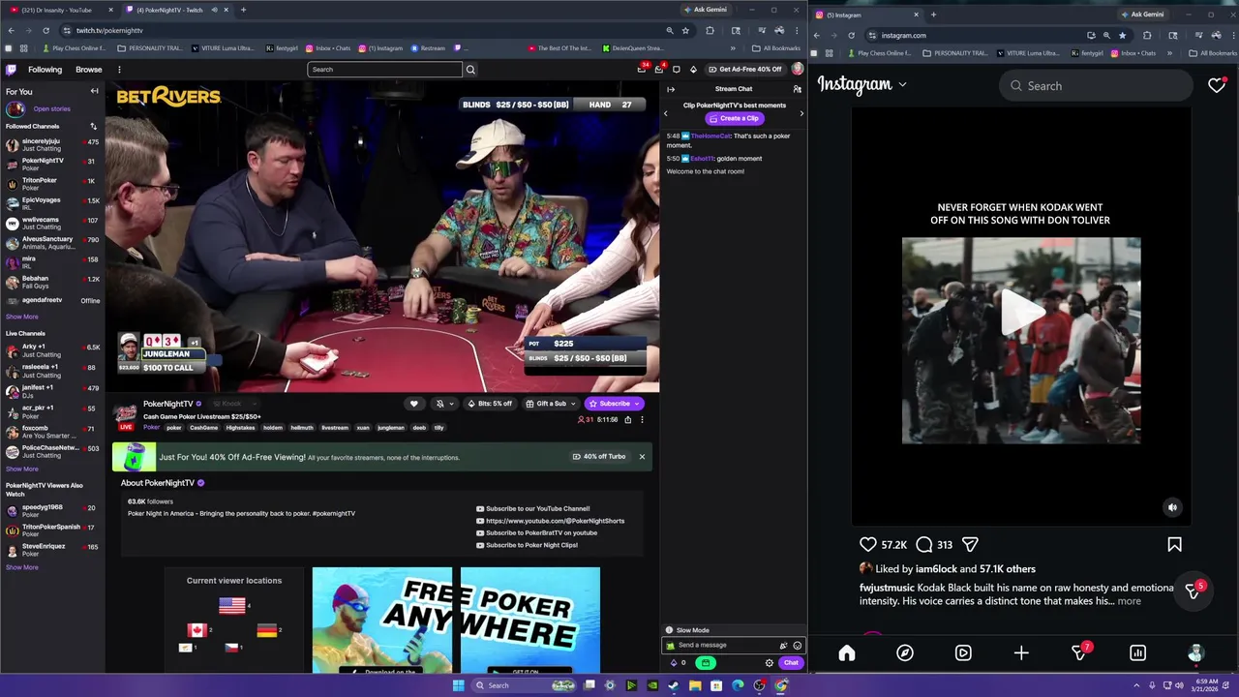Image resolution: width=1239 pixels, height=697 pixels.
Task: Go to Instagram Home icon
Action: pyautogui.click(x=847, y=653)
